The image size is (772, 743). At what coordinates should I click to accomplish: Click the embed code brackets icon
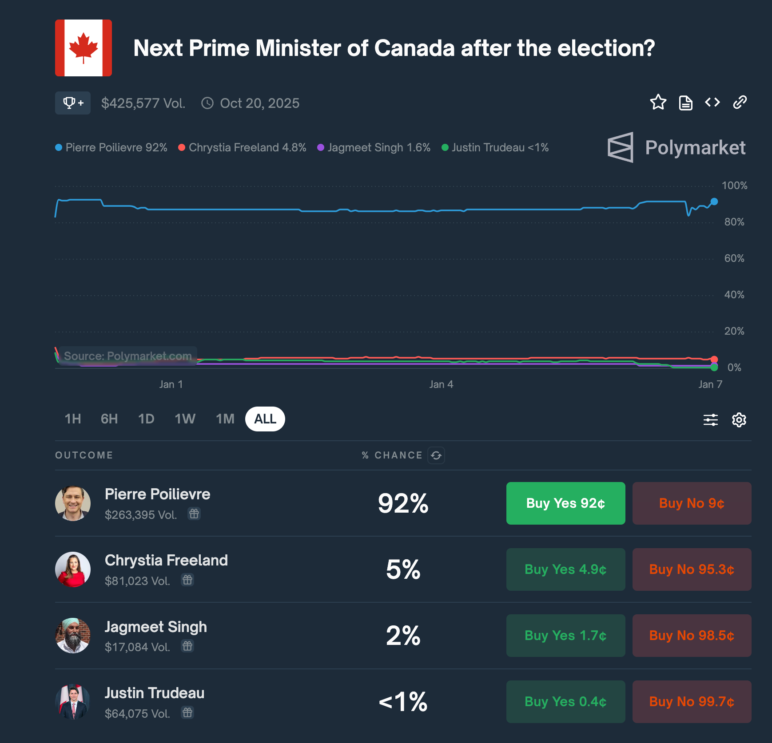pos(712,103)
